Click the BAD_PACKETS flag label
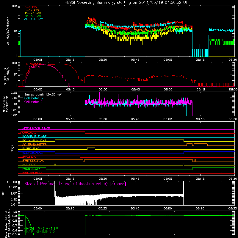238x238 pixels. 32,173
